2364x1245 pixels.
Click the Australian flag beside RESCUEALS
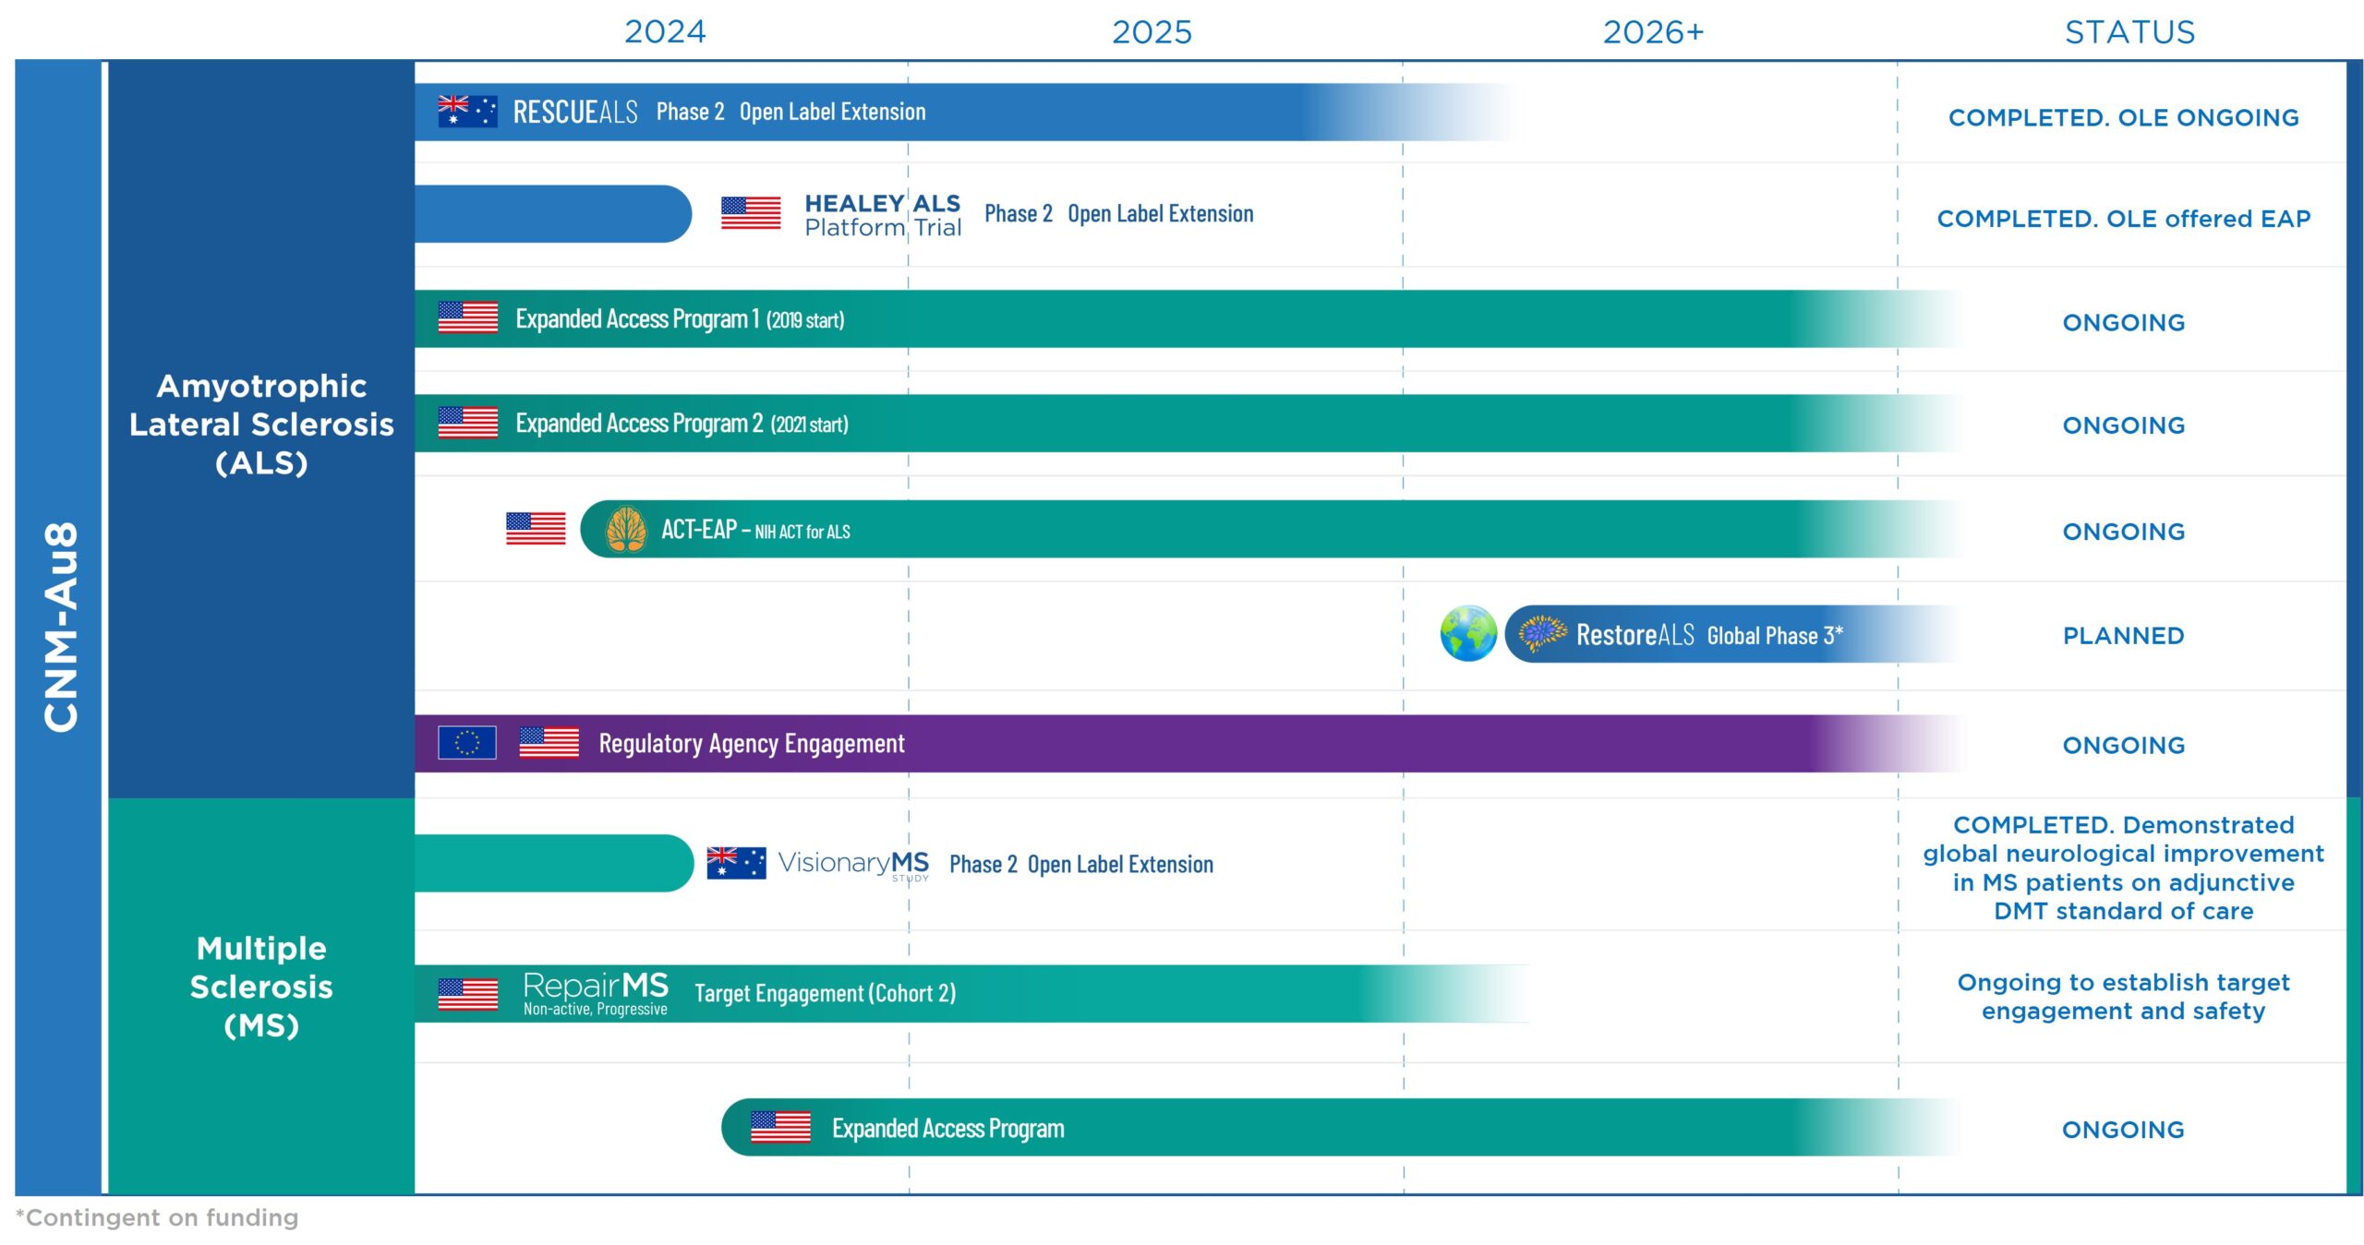coord(467,111)
